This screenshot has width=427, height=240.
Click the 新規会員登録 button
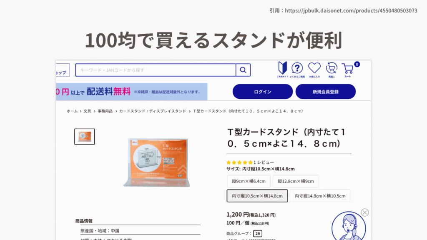(325, 92)
